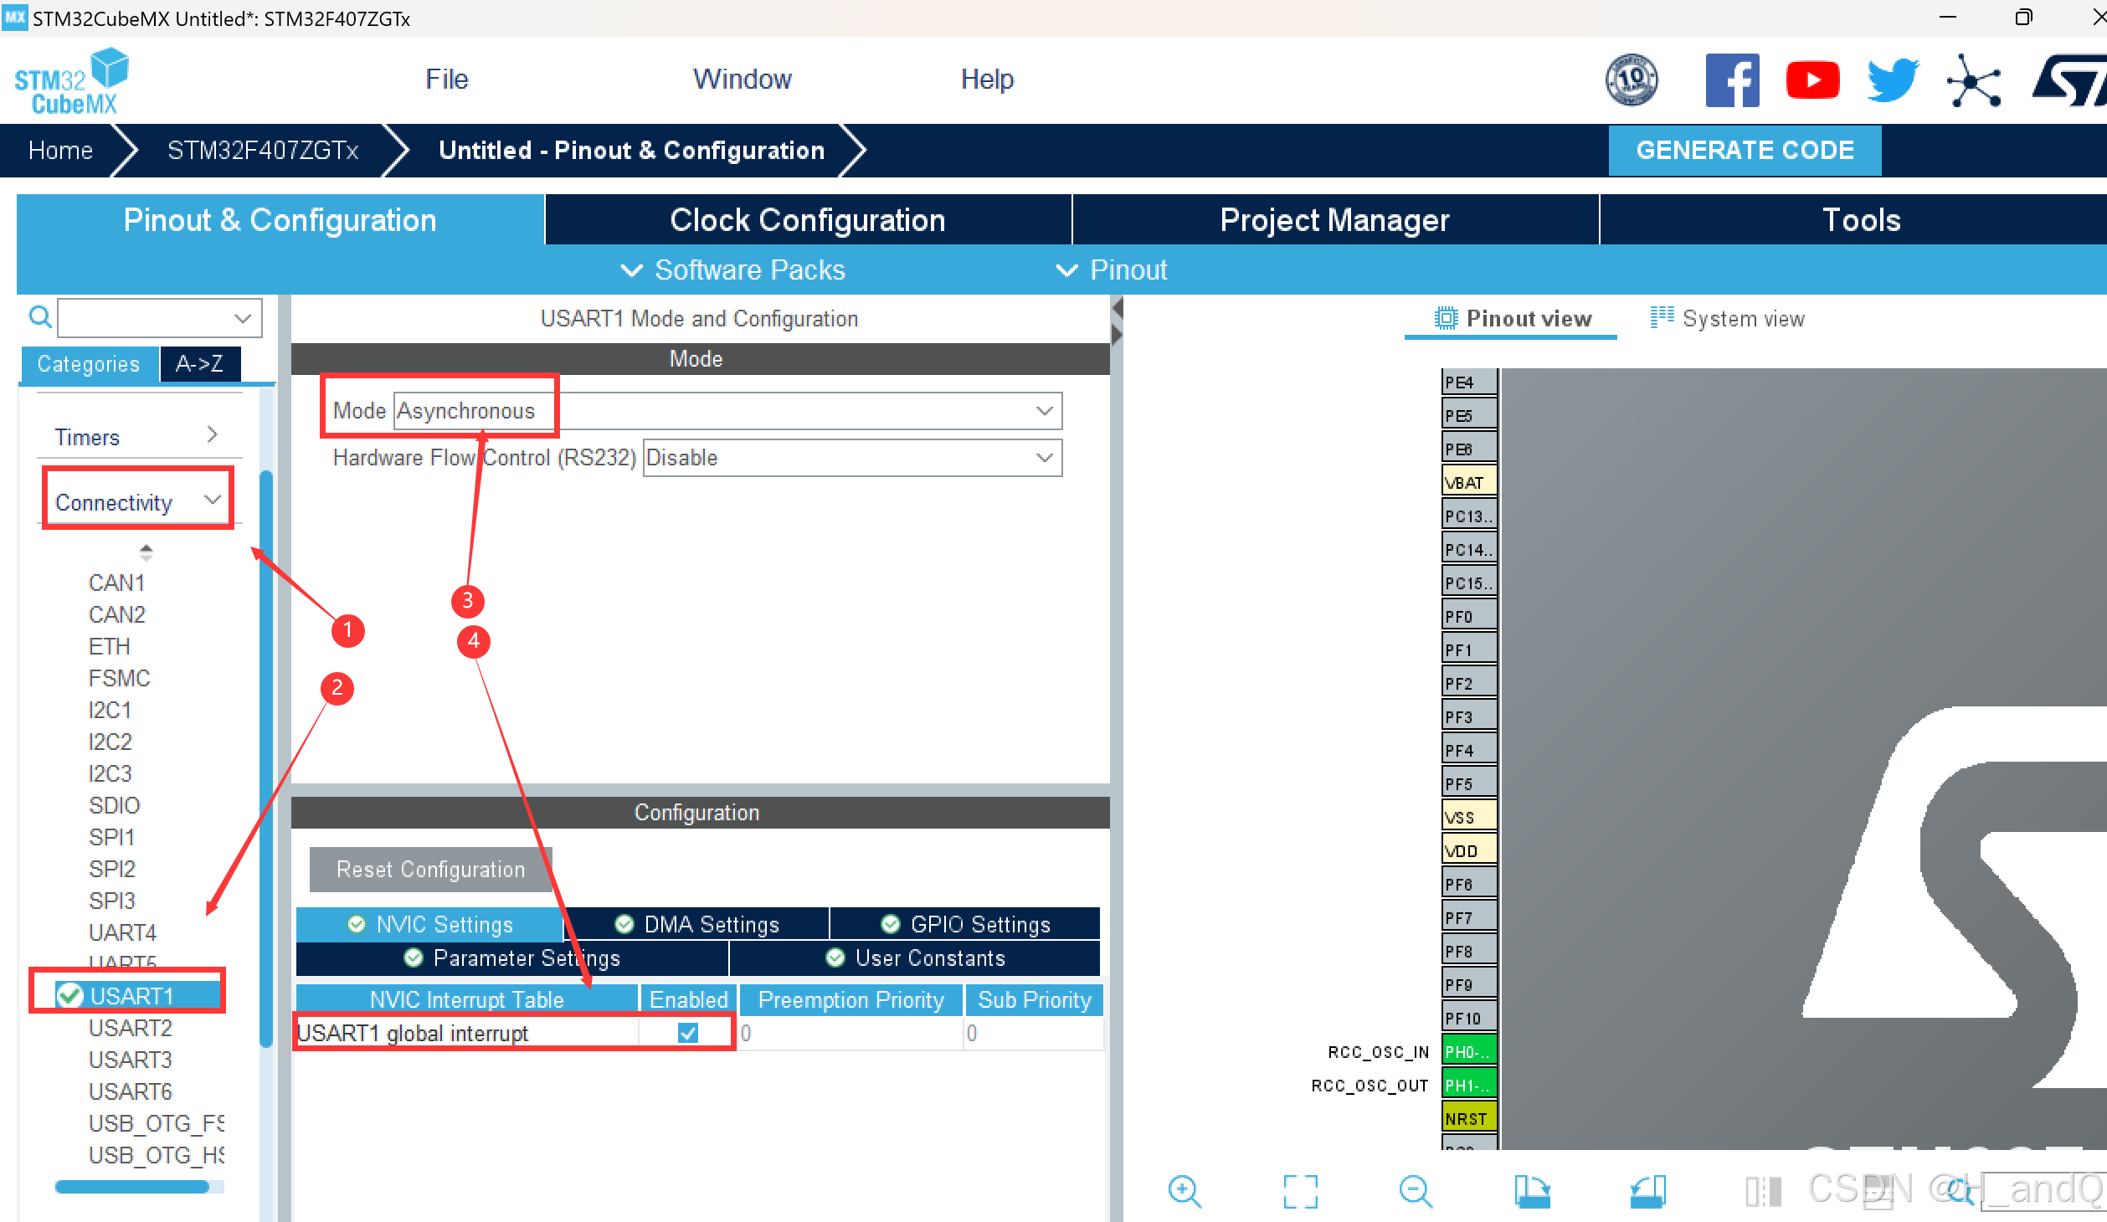
Task: Toggle USART1 global interrupt enabled checkbox
Action: click(x=688, y=1033)
